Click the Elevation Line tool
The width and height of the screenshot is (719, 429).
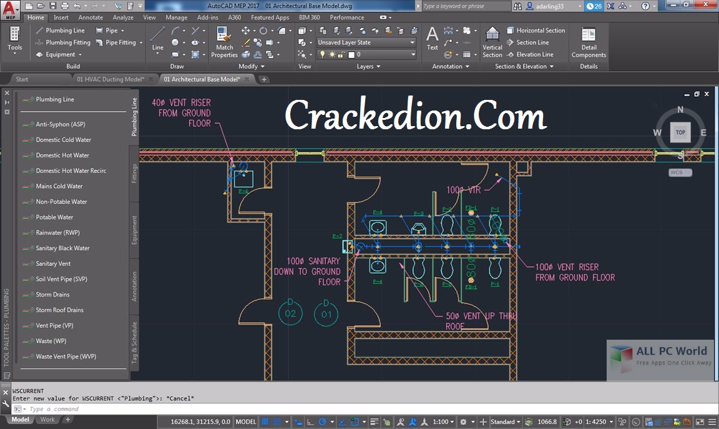pyautogui.click(x=530, y=54)
